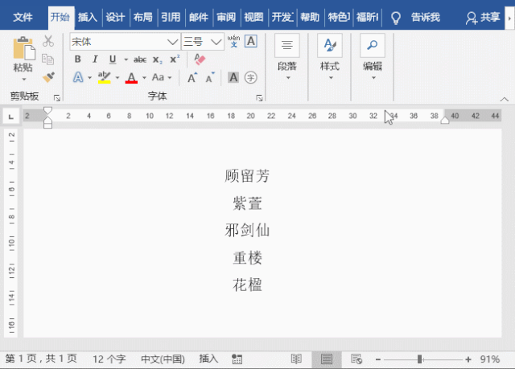The width and height of the screenshot is (515, 369).
Task: Click the 12 个字 word count
Action: [110, 359]
